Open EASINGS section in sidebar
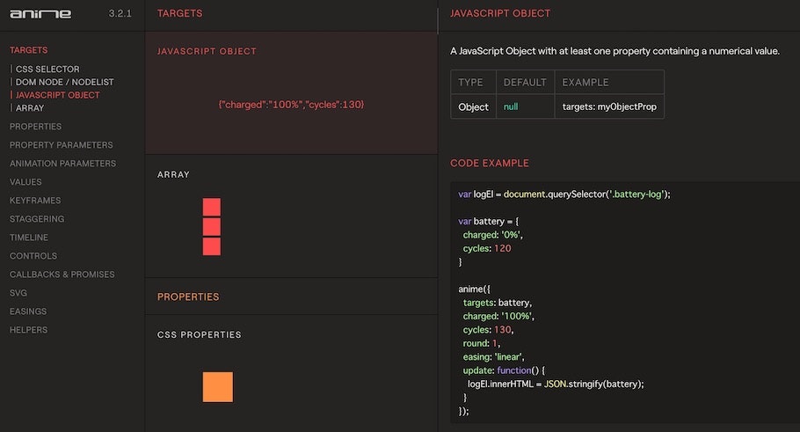Image resolution: width=800 pixels, height=432 pixels. click(28, 311)
